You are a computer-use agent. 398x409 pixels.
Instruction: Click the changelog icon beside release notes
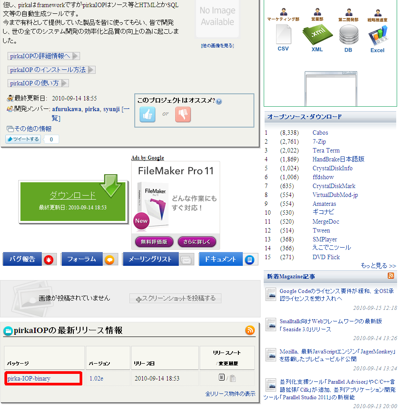(x=233, y=378)
